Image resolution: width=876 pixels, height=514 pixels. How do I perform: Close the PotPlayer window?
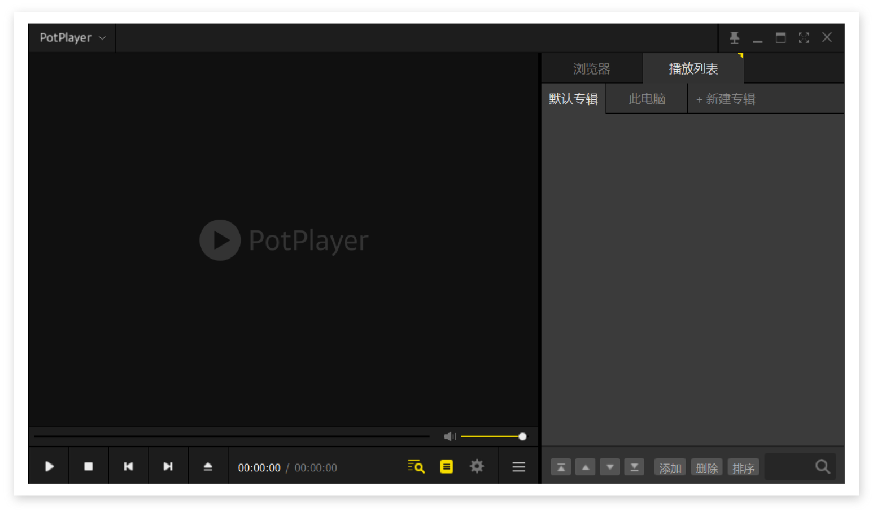coord(827,38)
